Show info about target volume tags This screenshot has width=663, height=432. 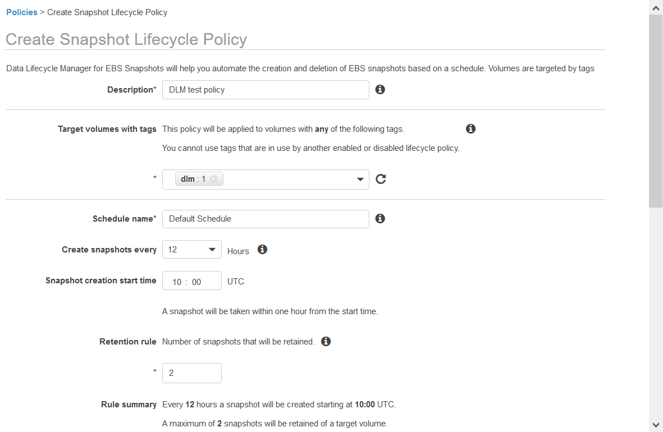coord(470,129)
